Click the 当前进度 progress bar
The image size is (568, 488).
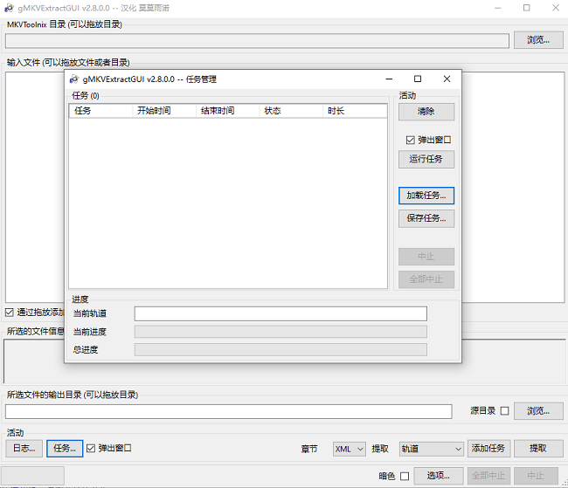coord(281,332)
